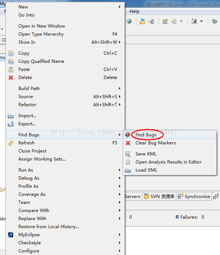
Task: Expand the Show In submenu arrow
Action: tap(120, 42)
